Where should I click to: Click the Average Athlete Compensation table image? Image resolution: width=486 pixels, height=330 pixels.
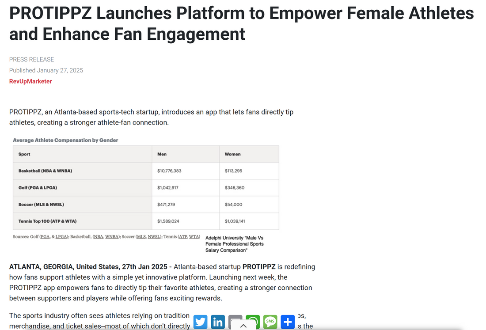coord(146,188)
